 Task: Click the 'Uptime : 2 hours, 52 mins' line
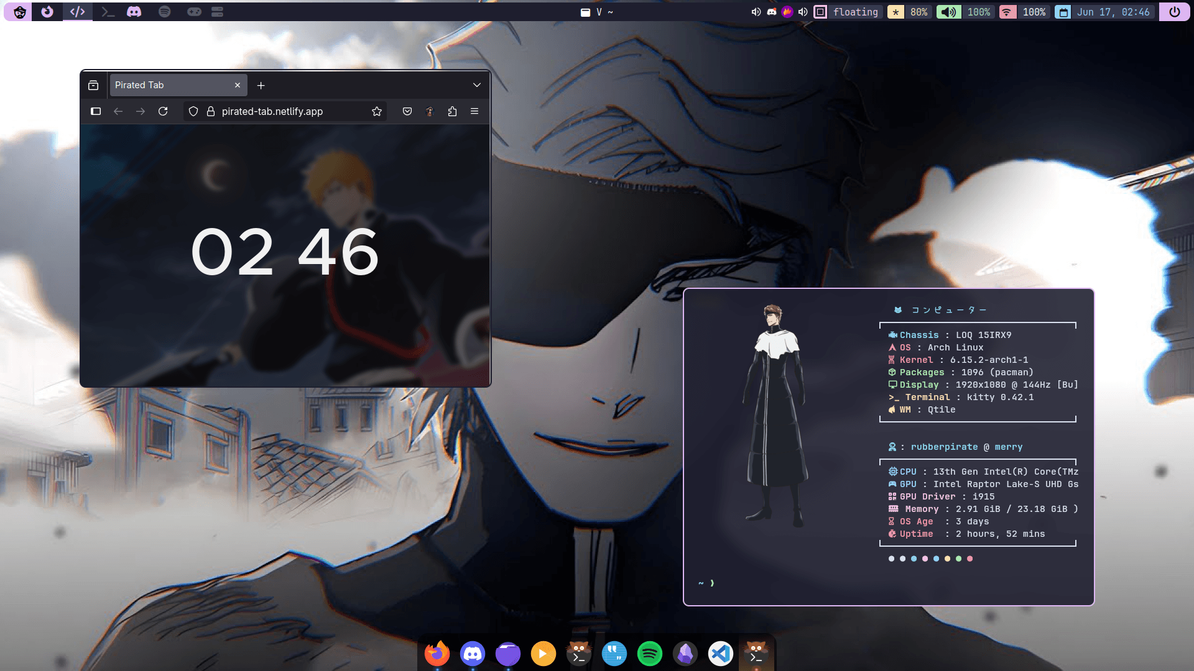click(966, 534)
